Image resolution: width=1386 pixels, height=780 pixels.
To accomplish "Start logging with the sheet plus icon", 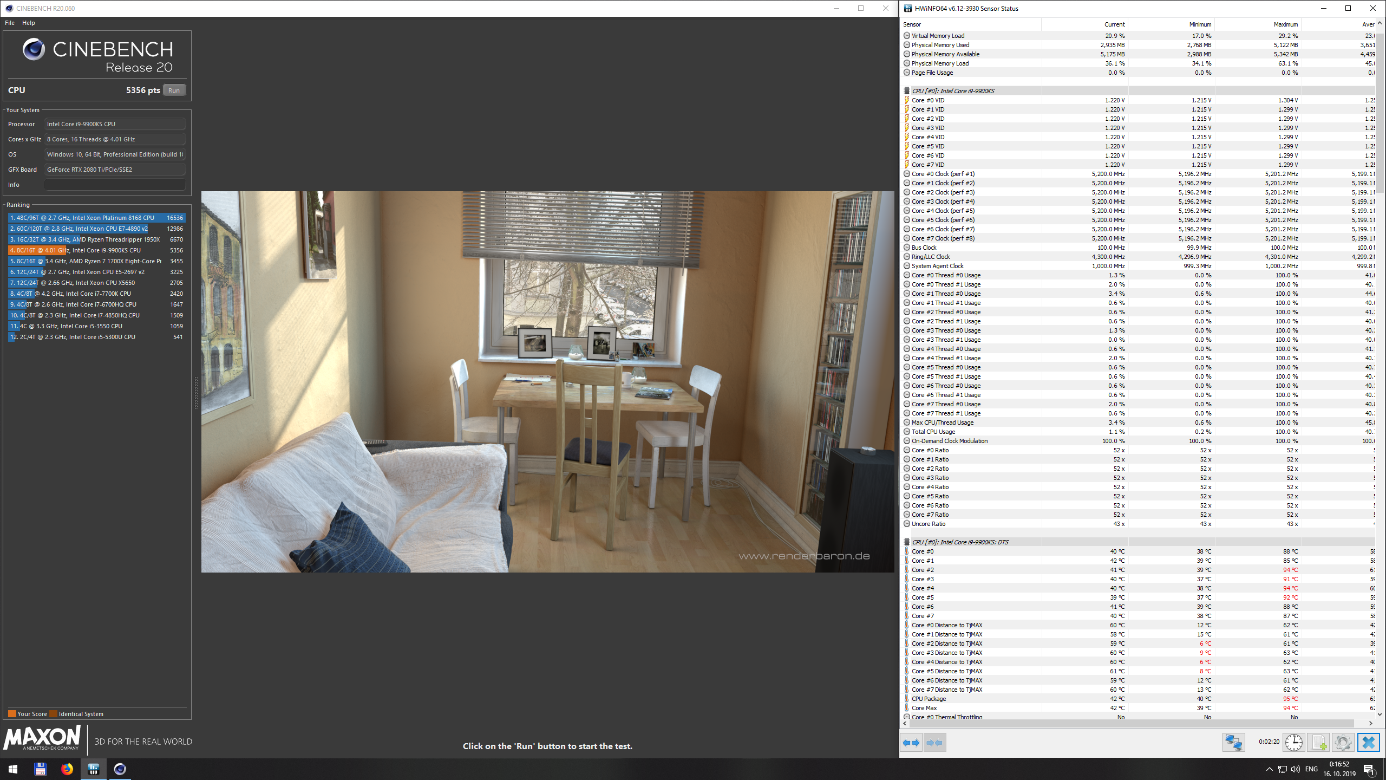I will [x=1318, y=742].
